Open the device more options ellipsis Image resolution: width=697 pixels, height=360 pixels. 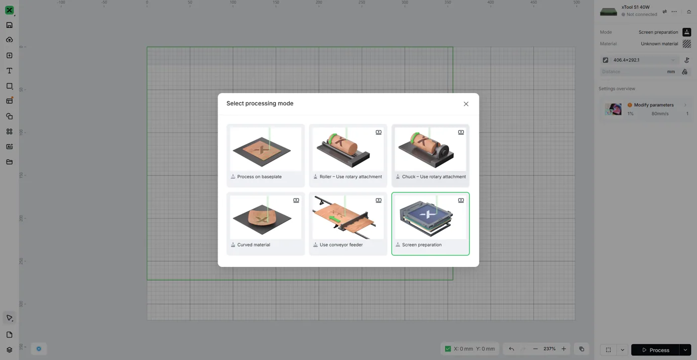pyautogui.click(x=674, y=11)
